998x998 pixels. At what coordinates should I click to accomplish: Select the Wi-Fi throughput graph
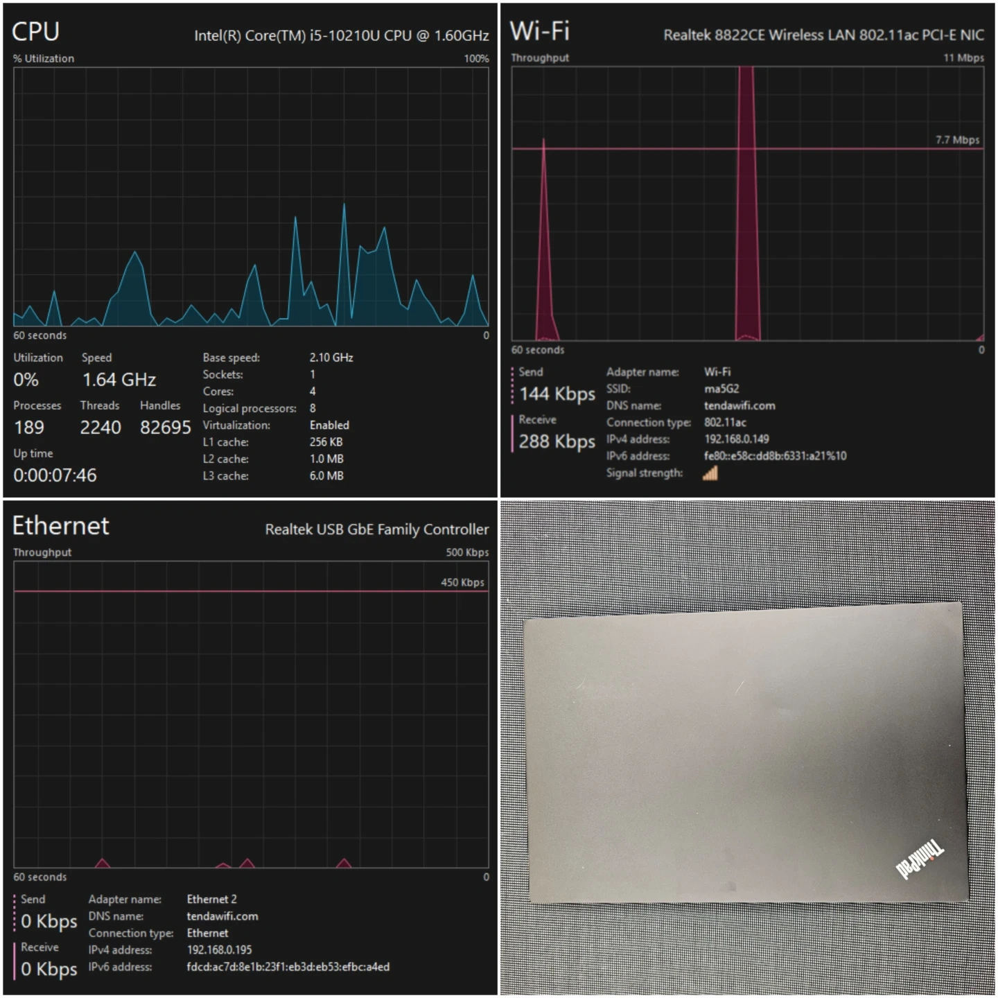747,204
